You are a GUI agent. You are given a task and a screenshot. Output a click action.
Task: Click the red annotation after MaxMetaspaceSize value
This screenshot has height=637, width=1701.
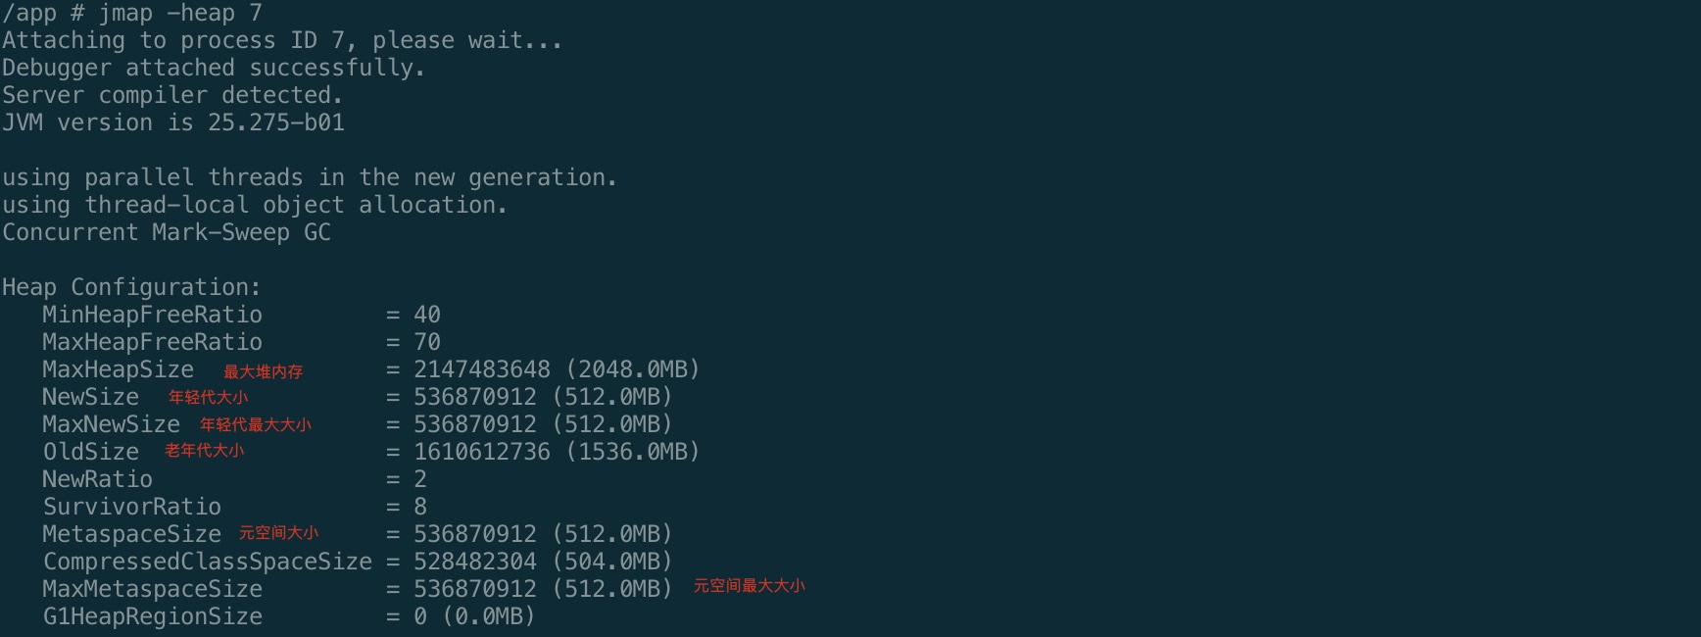(749, 586)
